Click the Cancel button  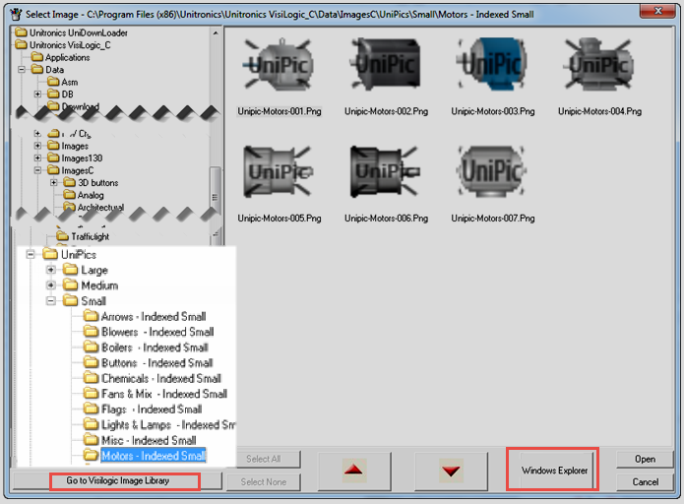(645, 481)
